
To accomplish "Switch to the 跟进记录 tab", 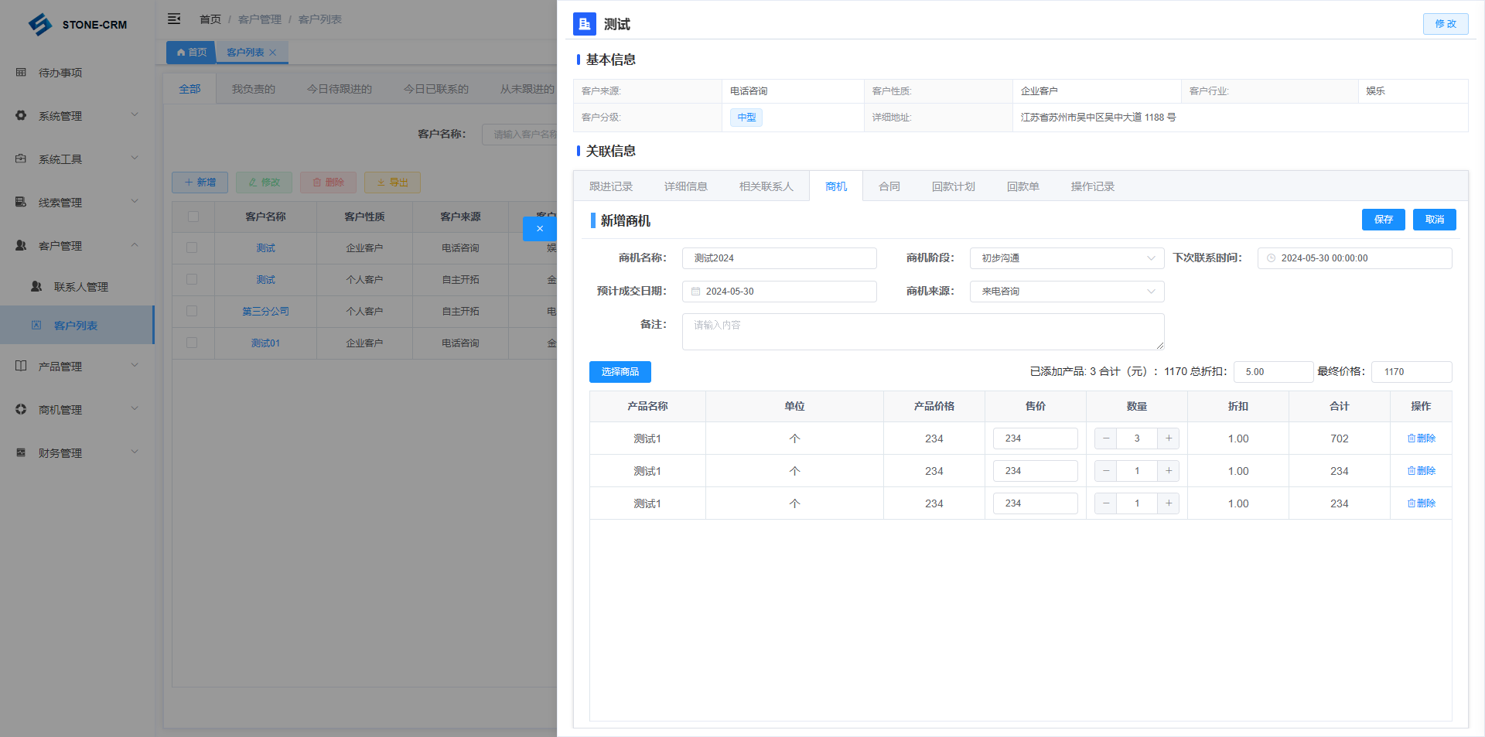I will coord(611,186).
